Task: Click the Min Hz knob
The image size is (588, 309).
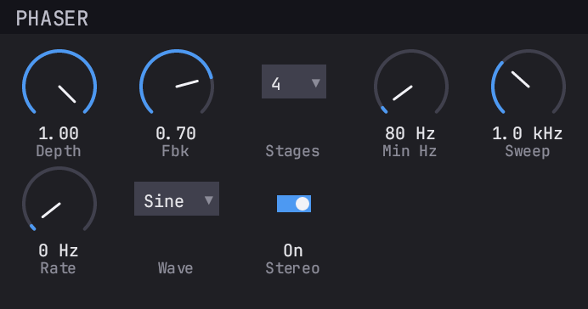Action: pyautogui.click(x=411, y=86)
